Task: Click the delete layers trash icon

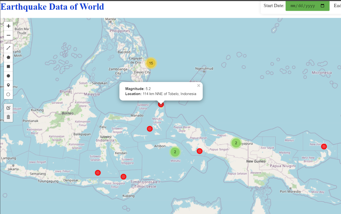Action: coord(8,117)
